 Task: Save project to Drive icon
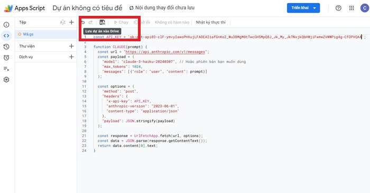pos(102,22)
